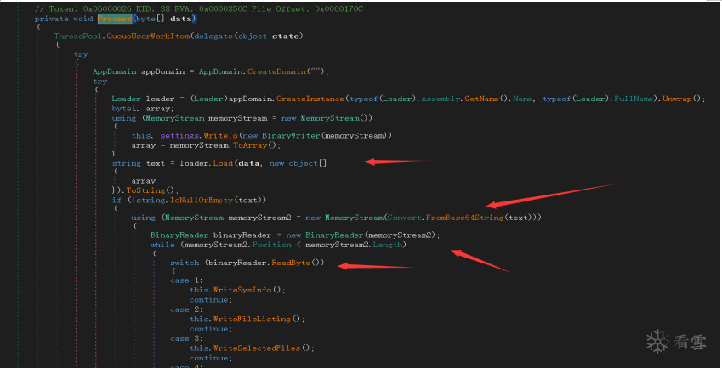The width and height of the screenshot is (722, 368).
Task: Click the private keyword in method signature
Action: tap(52, 19)
